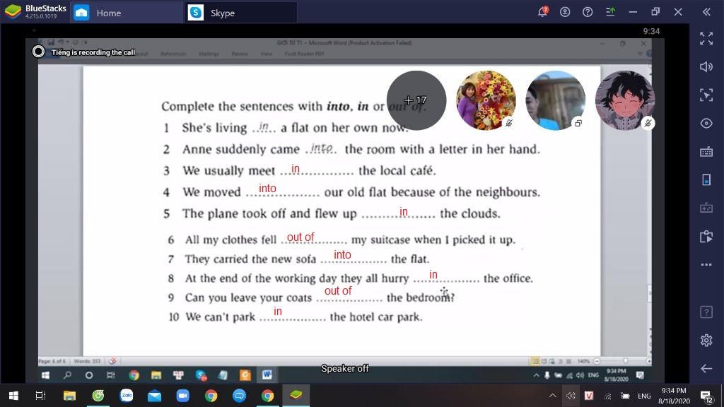Open BlueStacks settings gear
The width and height of the screenshot is (724, 407).
click(x=706, y=340)
